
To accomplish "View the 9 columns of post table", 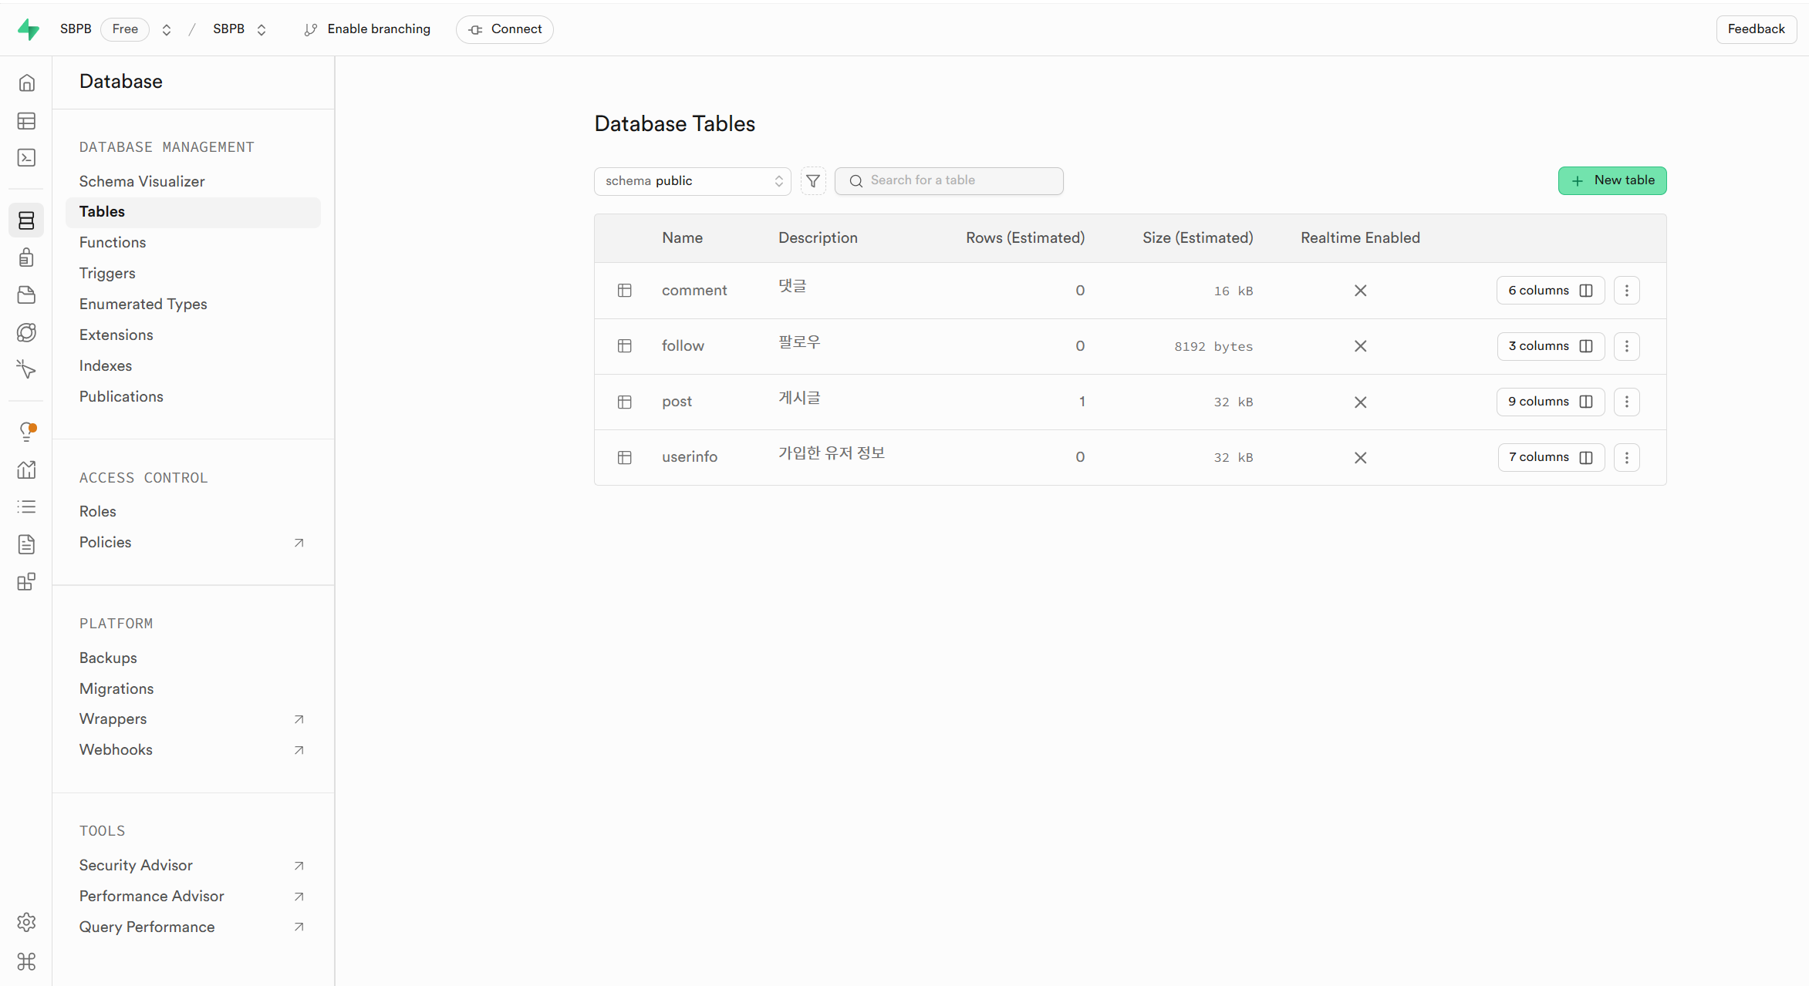I will point(1550,402).
